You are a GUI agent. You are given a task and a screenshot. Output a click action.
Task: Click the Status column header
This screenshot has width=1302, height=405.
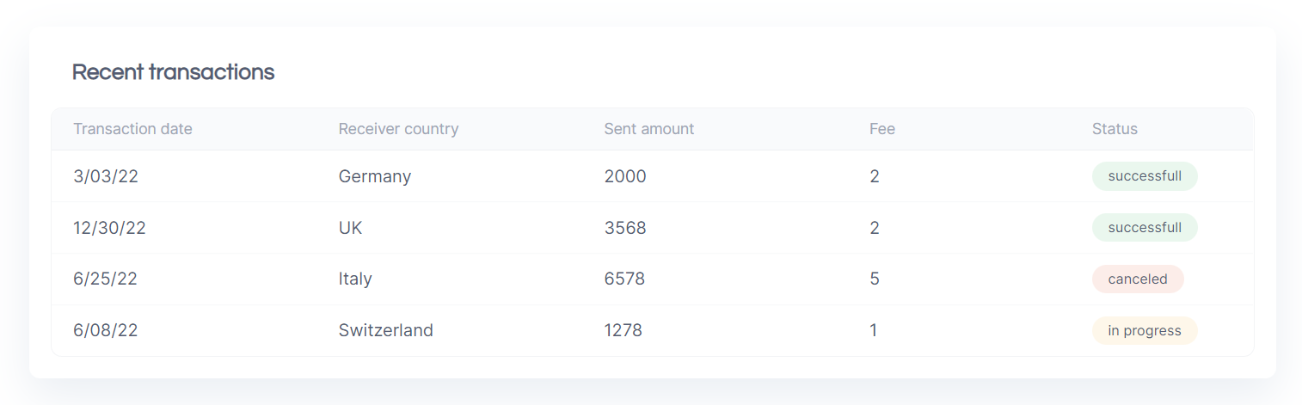1115,129
